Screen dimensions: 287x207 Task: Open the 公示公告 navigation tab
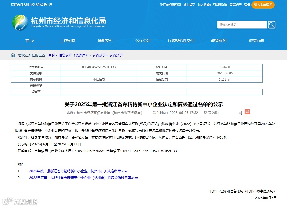[x=143, y=41]
